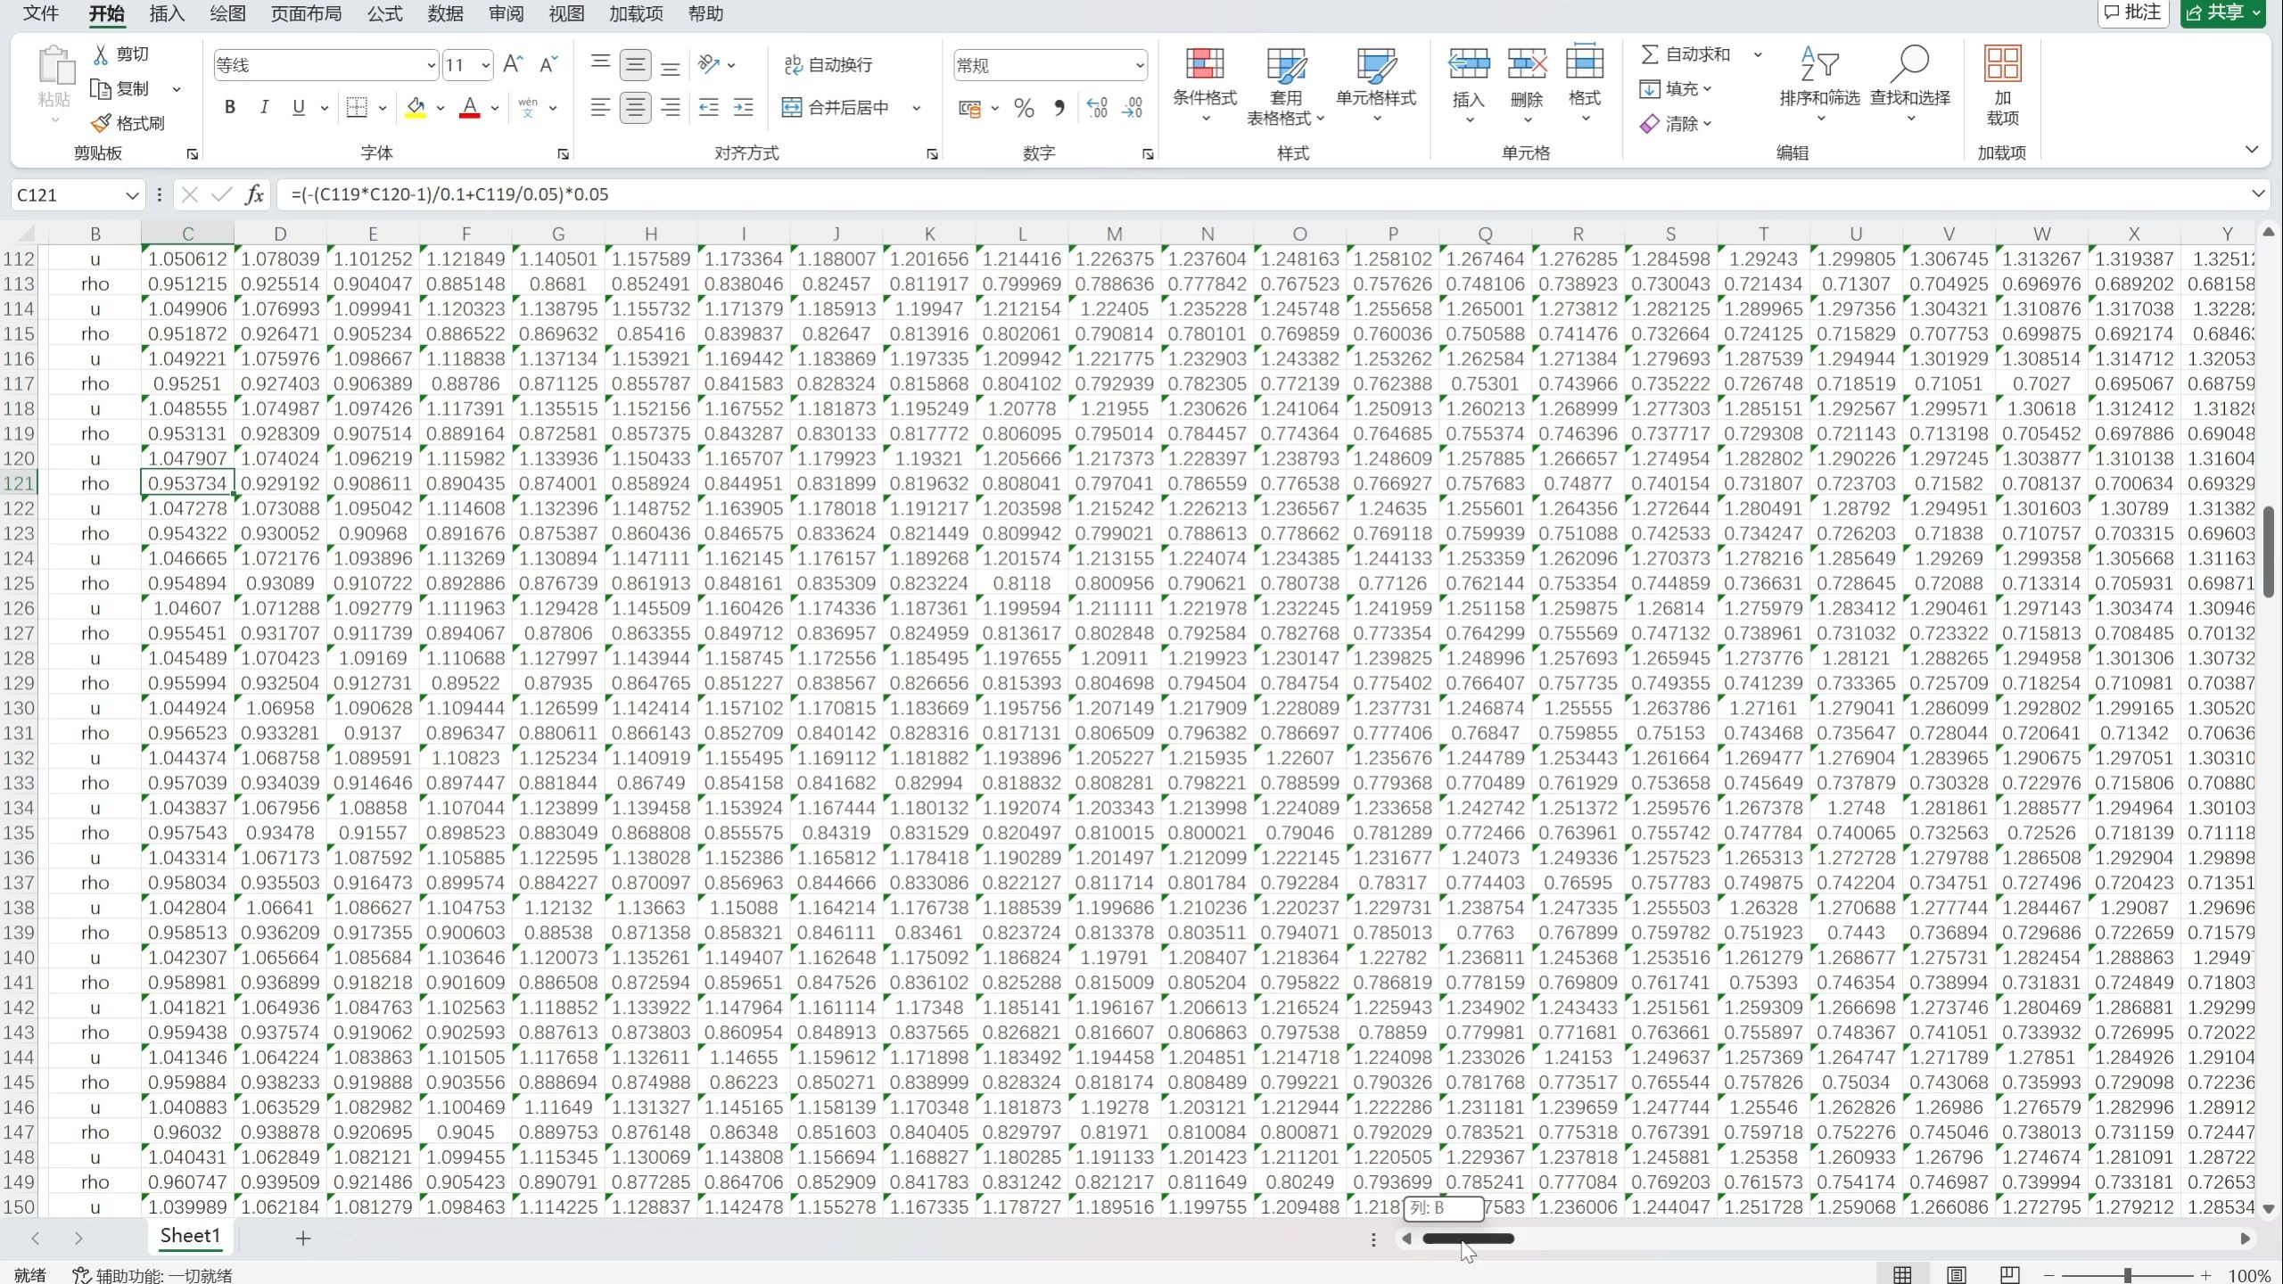Open Sort and Filter (排序和筛选)
Image resolution: width=2283 pixels, height=1284 pixels.
point(1818,64)
